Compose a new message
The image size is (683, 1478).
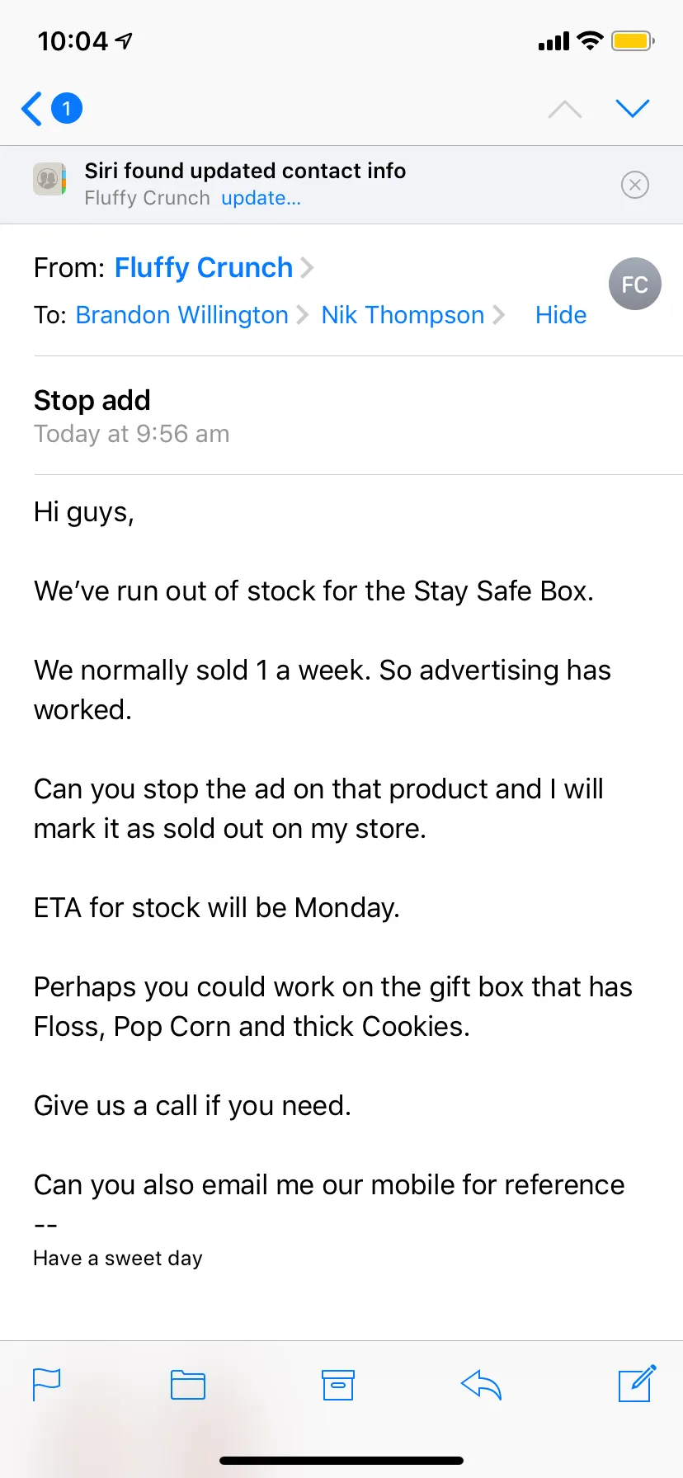pyautogui.click(x=637, y=1384)
